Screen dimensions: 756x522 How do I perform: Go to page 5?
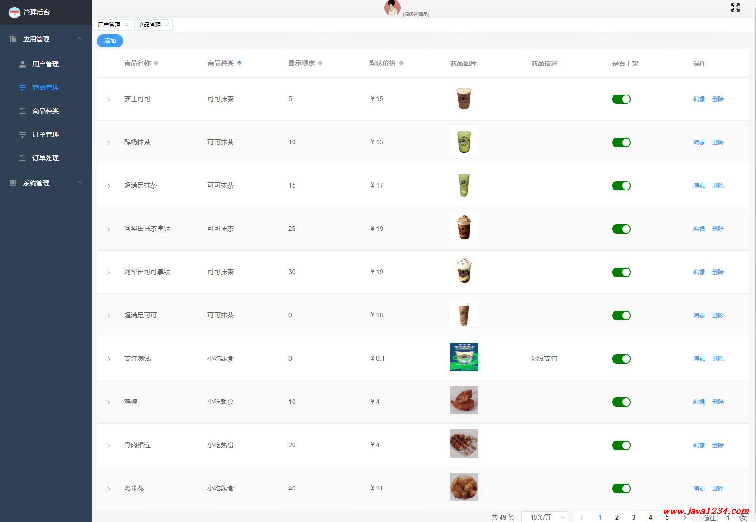(x=667, y=517)
